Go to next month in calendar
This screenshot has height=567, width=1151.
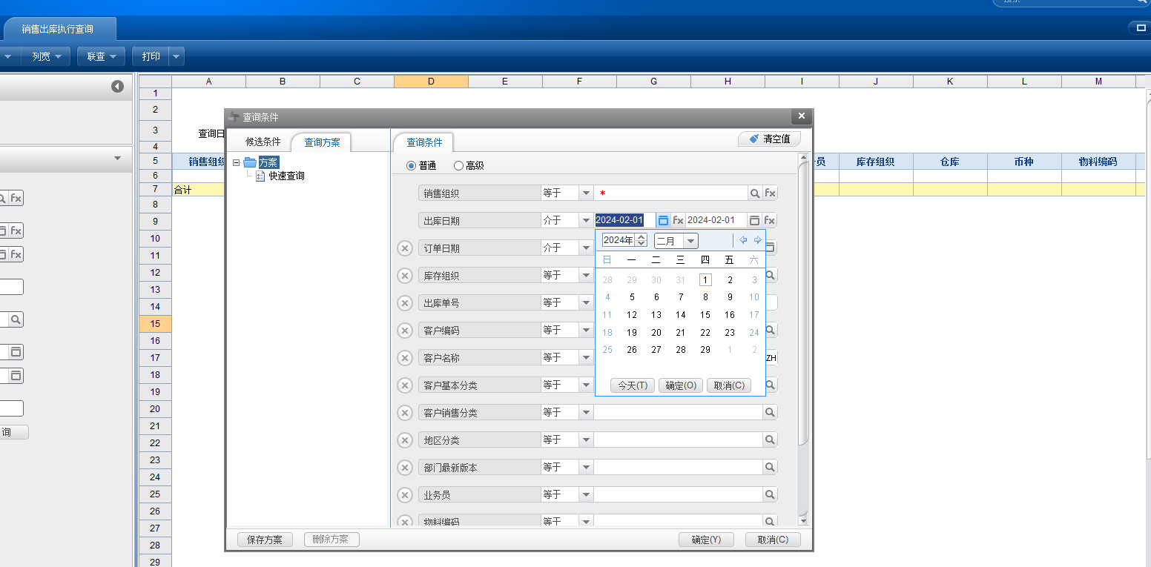[757, 240]
